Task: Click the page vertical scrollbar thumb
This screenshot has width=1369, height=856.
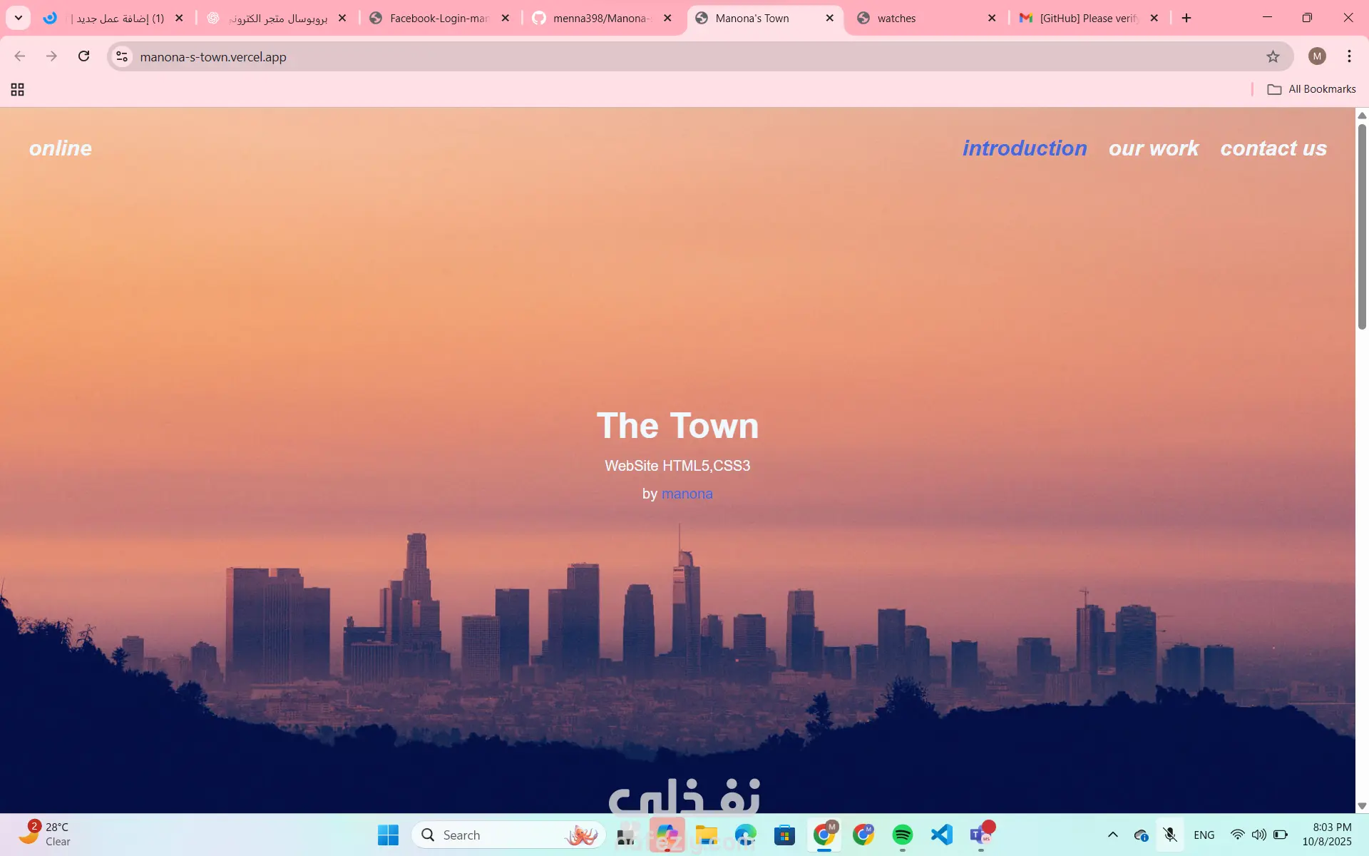Action: pyautogui.click(x=1362, y=228)
